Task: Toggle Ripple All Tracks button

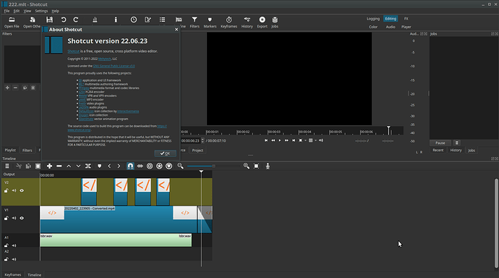Action: pos(159,166)
